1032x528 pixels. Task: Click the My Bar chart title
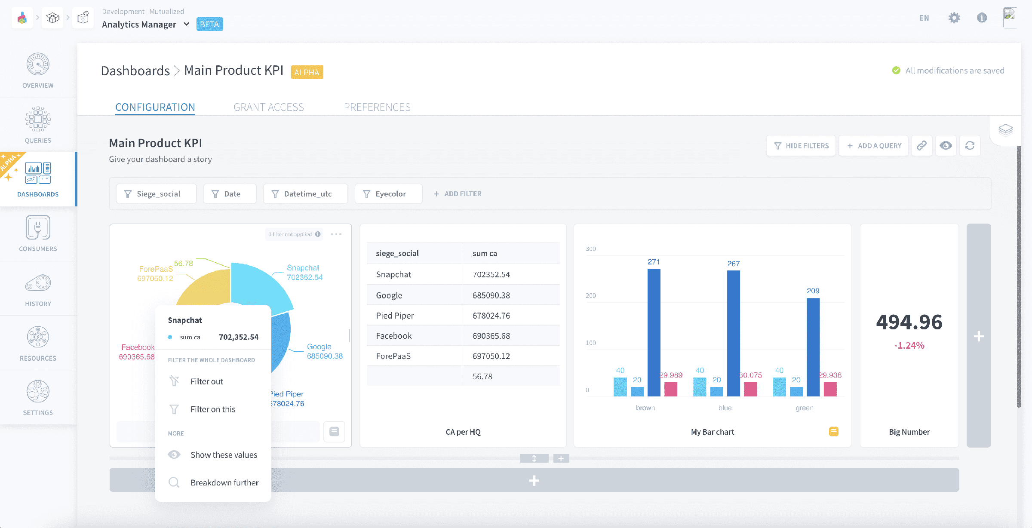tap(713, 432)
